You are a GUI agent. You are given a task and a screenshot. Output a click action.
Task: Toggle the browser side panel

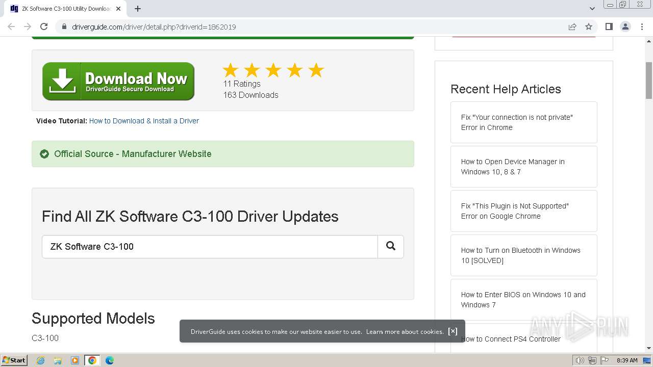[609, 27]
